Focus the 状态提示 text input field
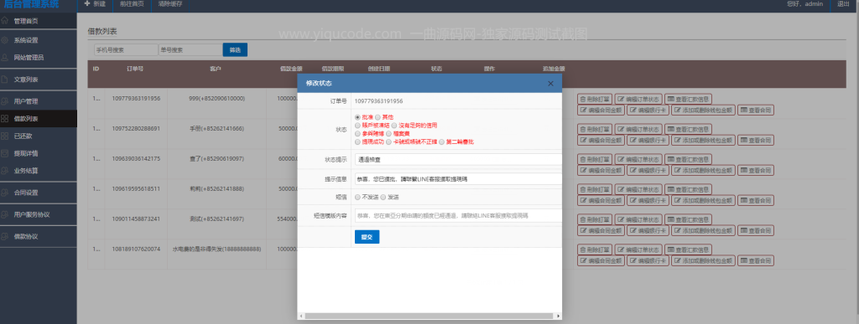Screen dimensions: 859x324 [458, 160]
